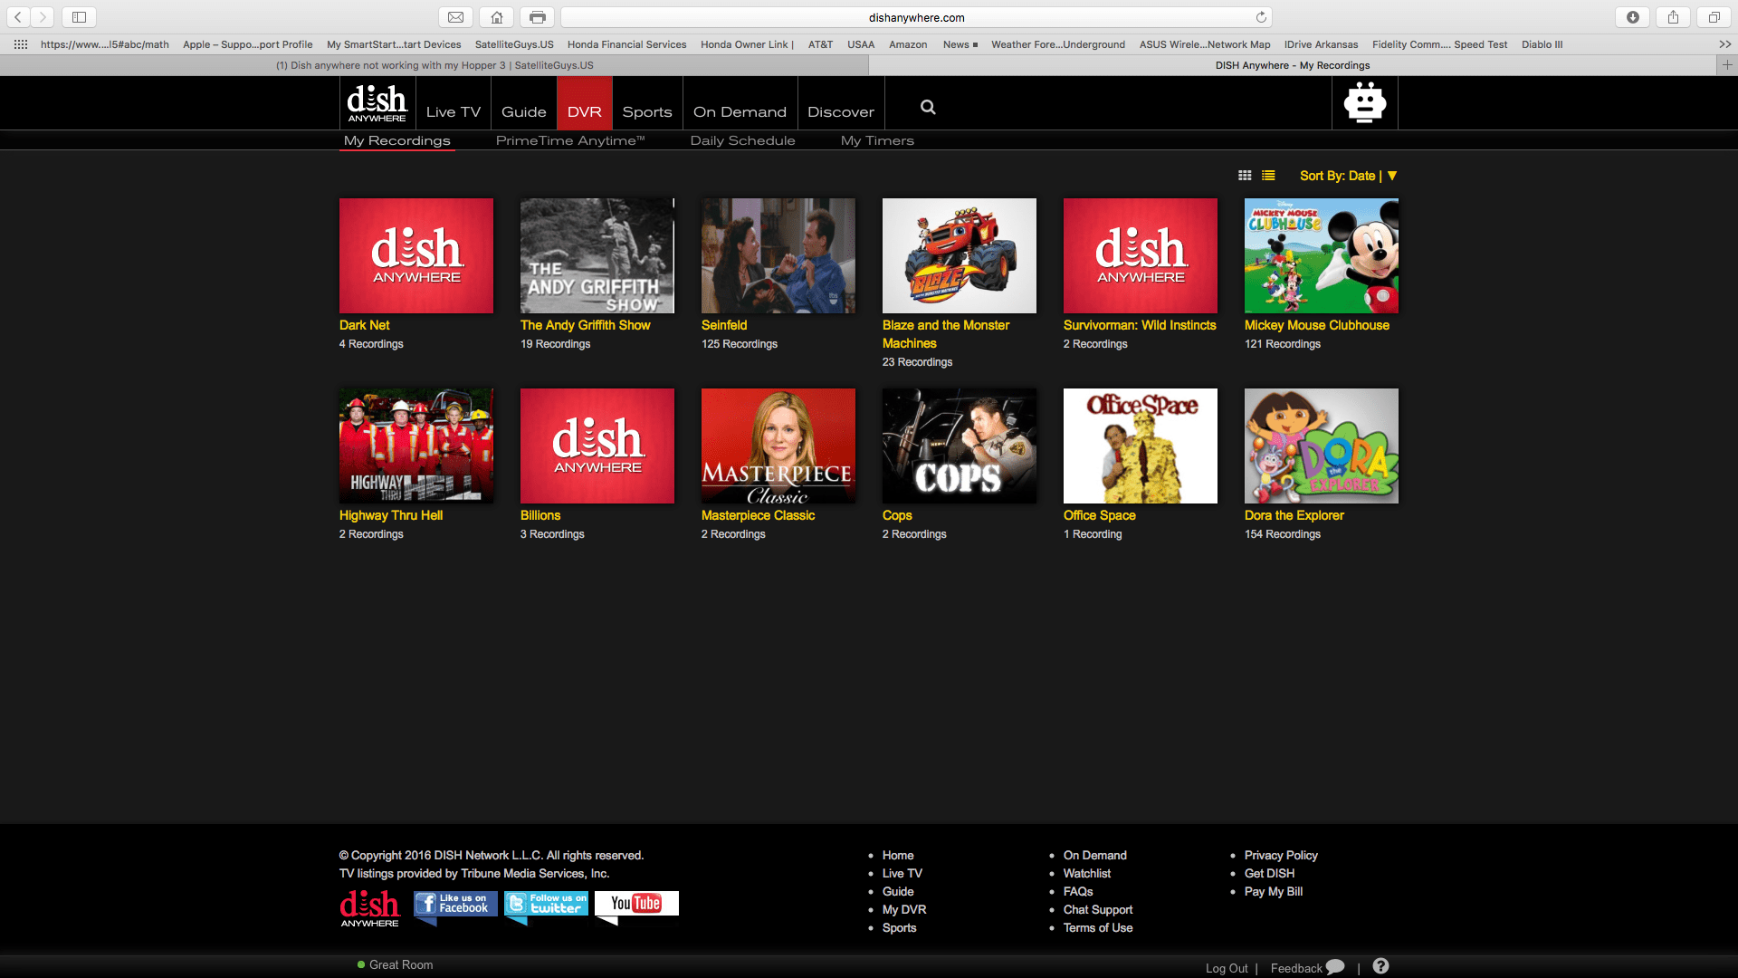
Task: Open the Sort By Date dropdown
Action: coord(1348,176)
